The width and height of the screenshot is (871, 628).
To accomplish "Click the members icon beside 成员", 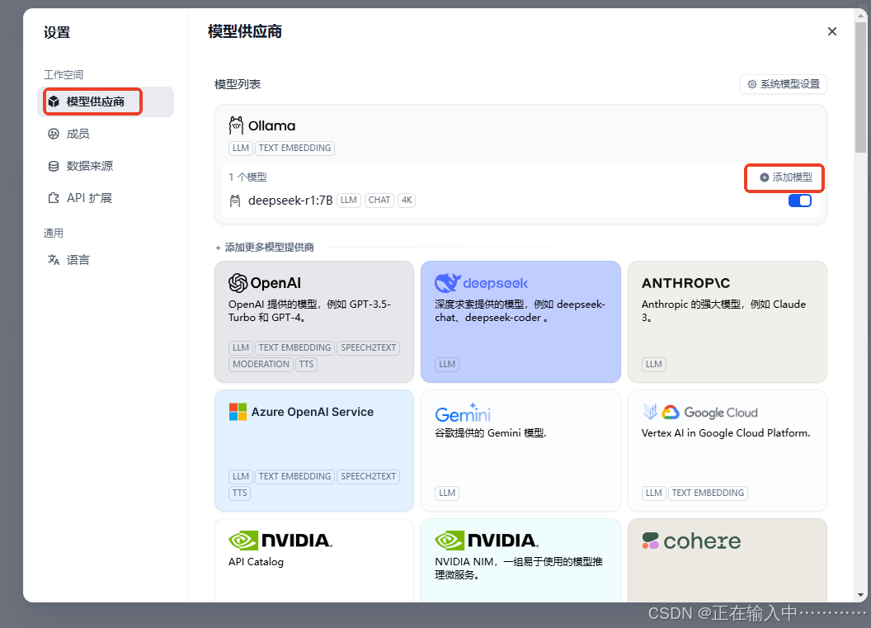I will 54,134.
